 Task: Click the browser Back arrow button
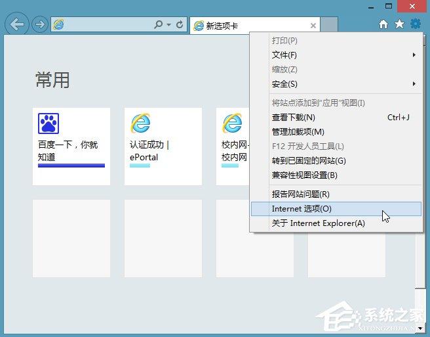point(17,24)
